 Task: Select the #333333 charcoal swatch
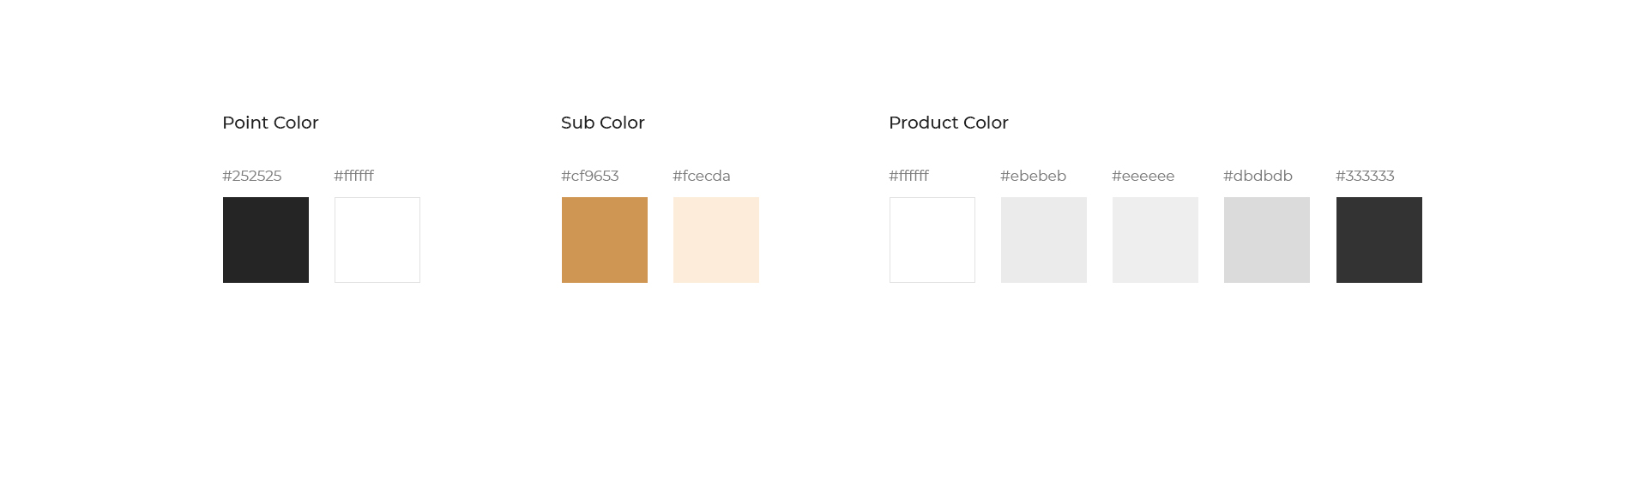point(1379,240)
